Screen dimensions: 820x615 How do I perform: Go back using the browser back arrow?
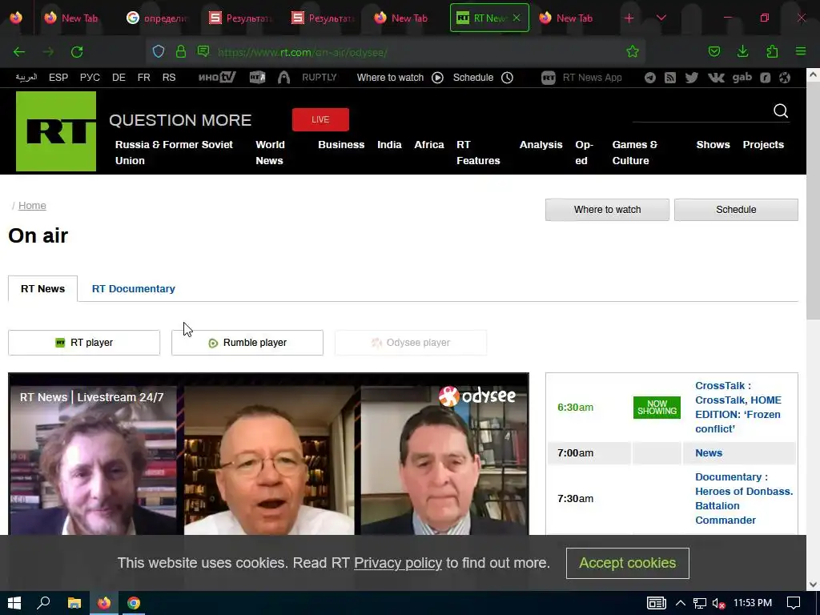(x=19, y=52)
